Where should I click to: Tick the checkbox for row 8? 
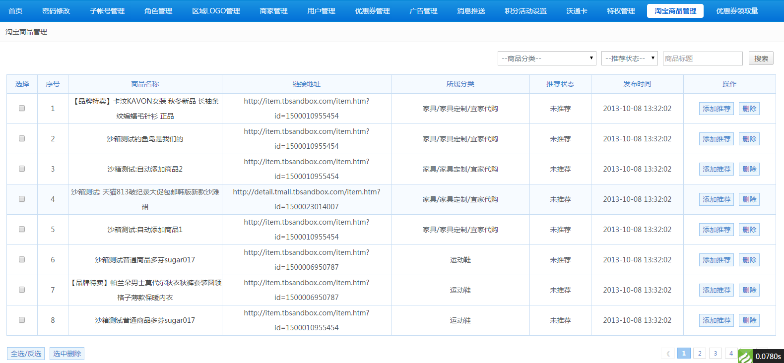tap(22, 320)
